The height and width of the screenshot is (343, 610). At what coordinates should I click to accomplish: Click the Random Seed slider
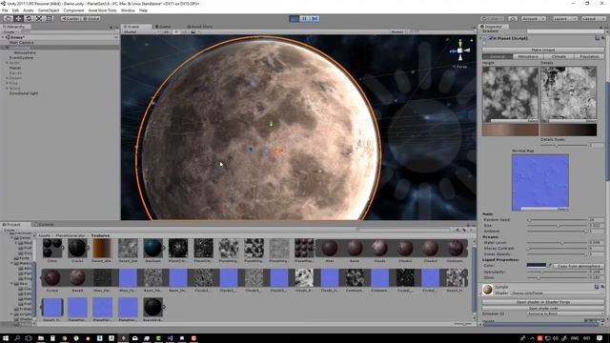tap(557, 220)
